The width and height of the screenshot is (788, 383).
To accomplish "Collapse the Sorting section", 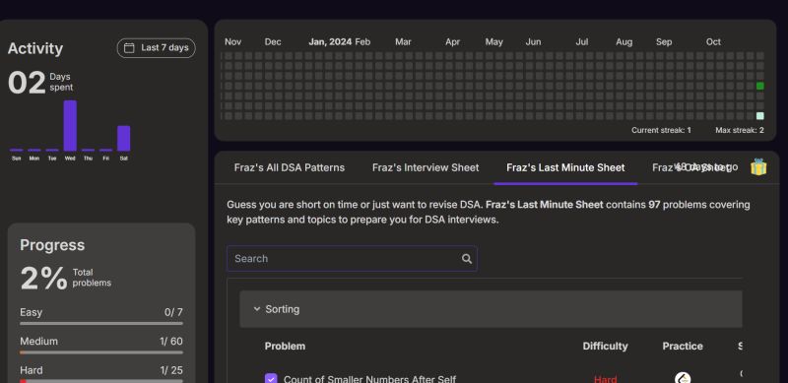I will click(491, 309).
